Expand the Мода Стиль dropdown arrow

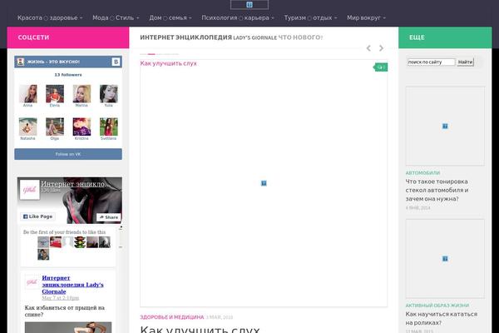coord(138,18)
